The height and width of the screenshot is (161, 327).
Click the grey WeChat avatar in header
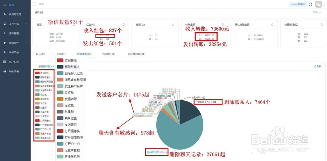coord(318,4)
